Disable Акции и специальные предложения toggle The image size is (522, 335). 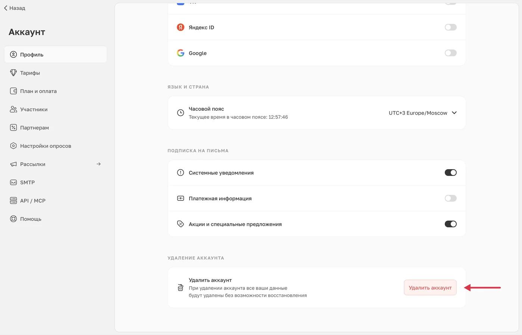[x=451, y=224]
